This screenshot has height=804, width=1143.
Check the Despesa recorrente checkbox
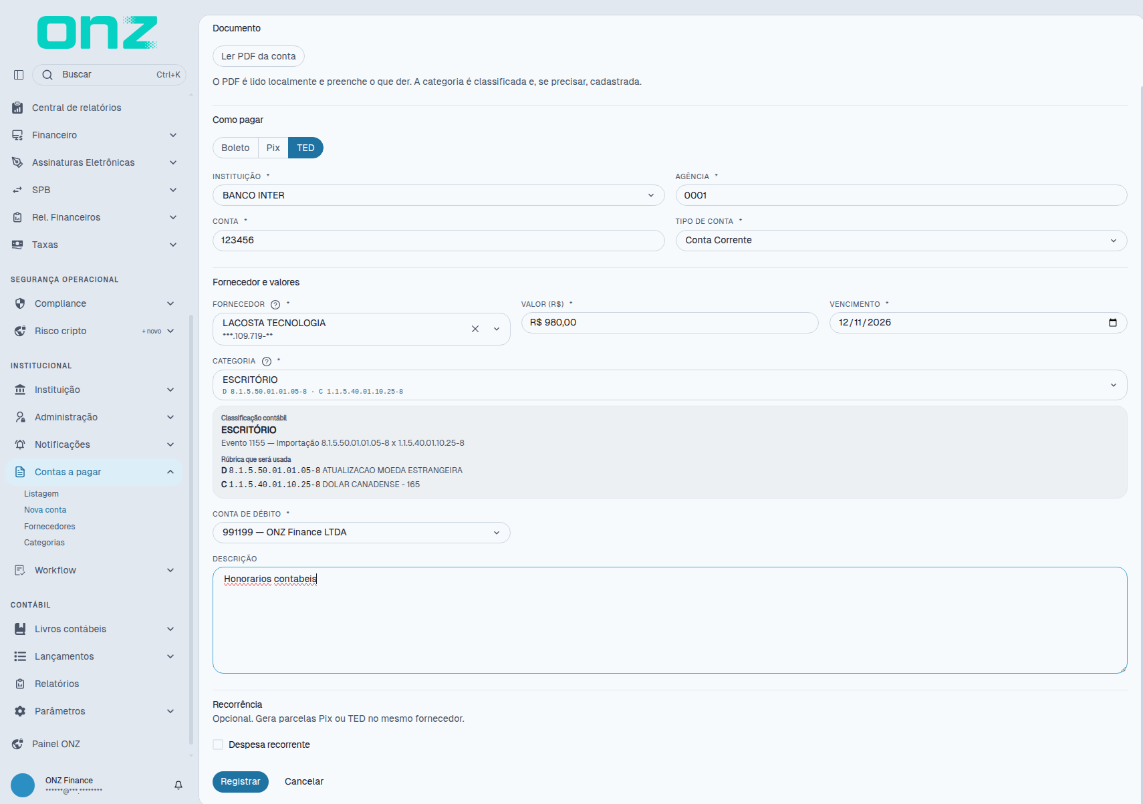coord(218,745)
